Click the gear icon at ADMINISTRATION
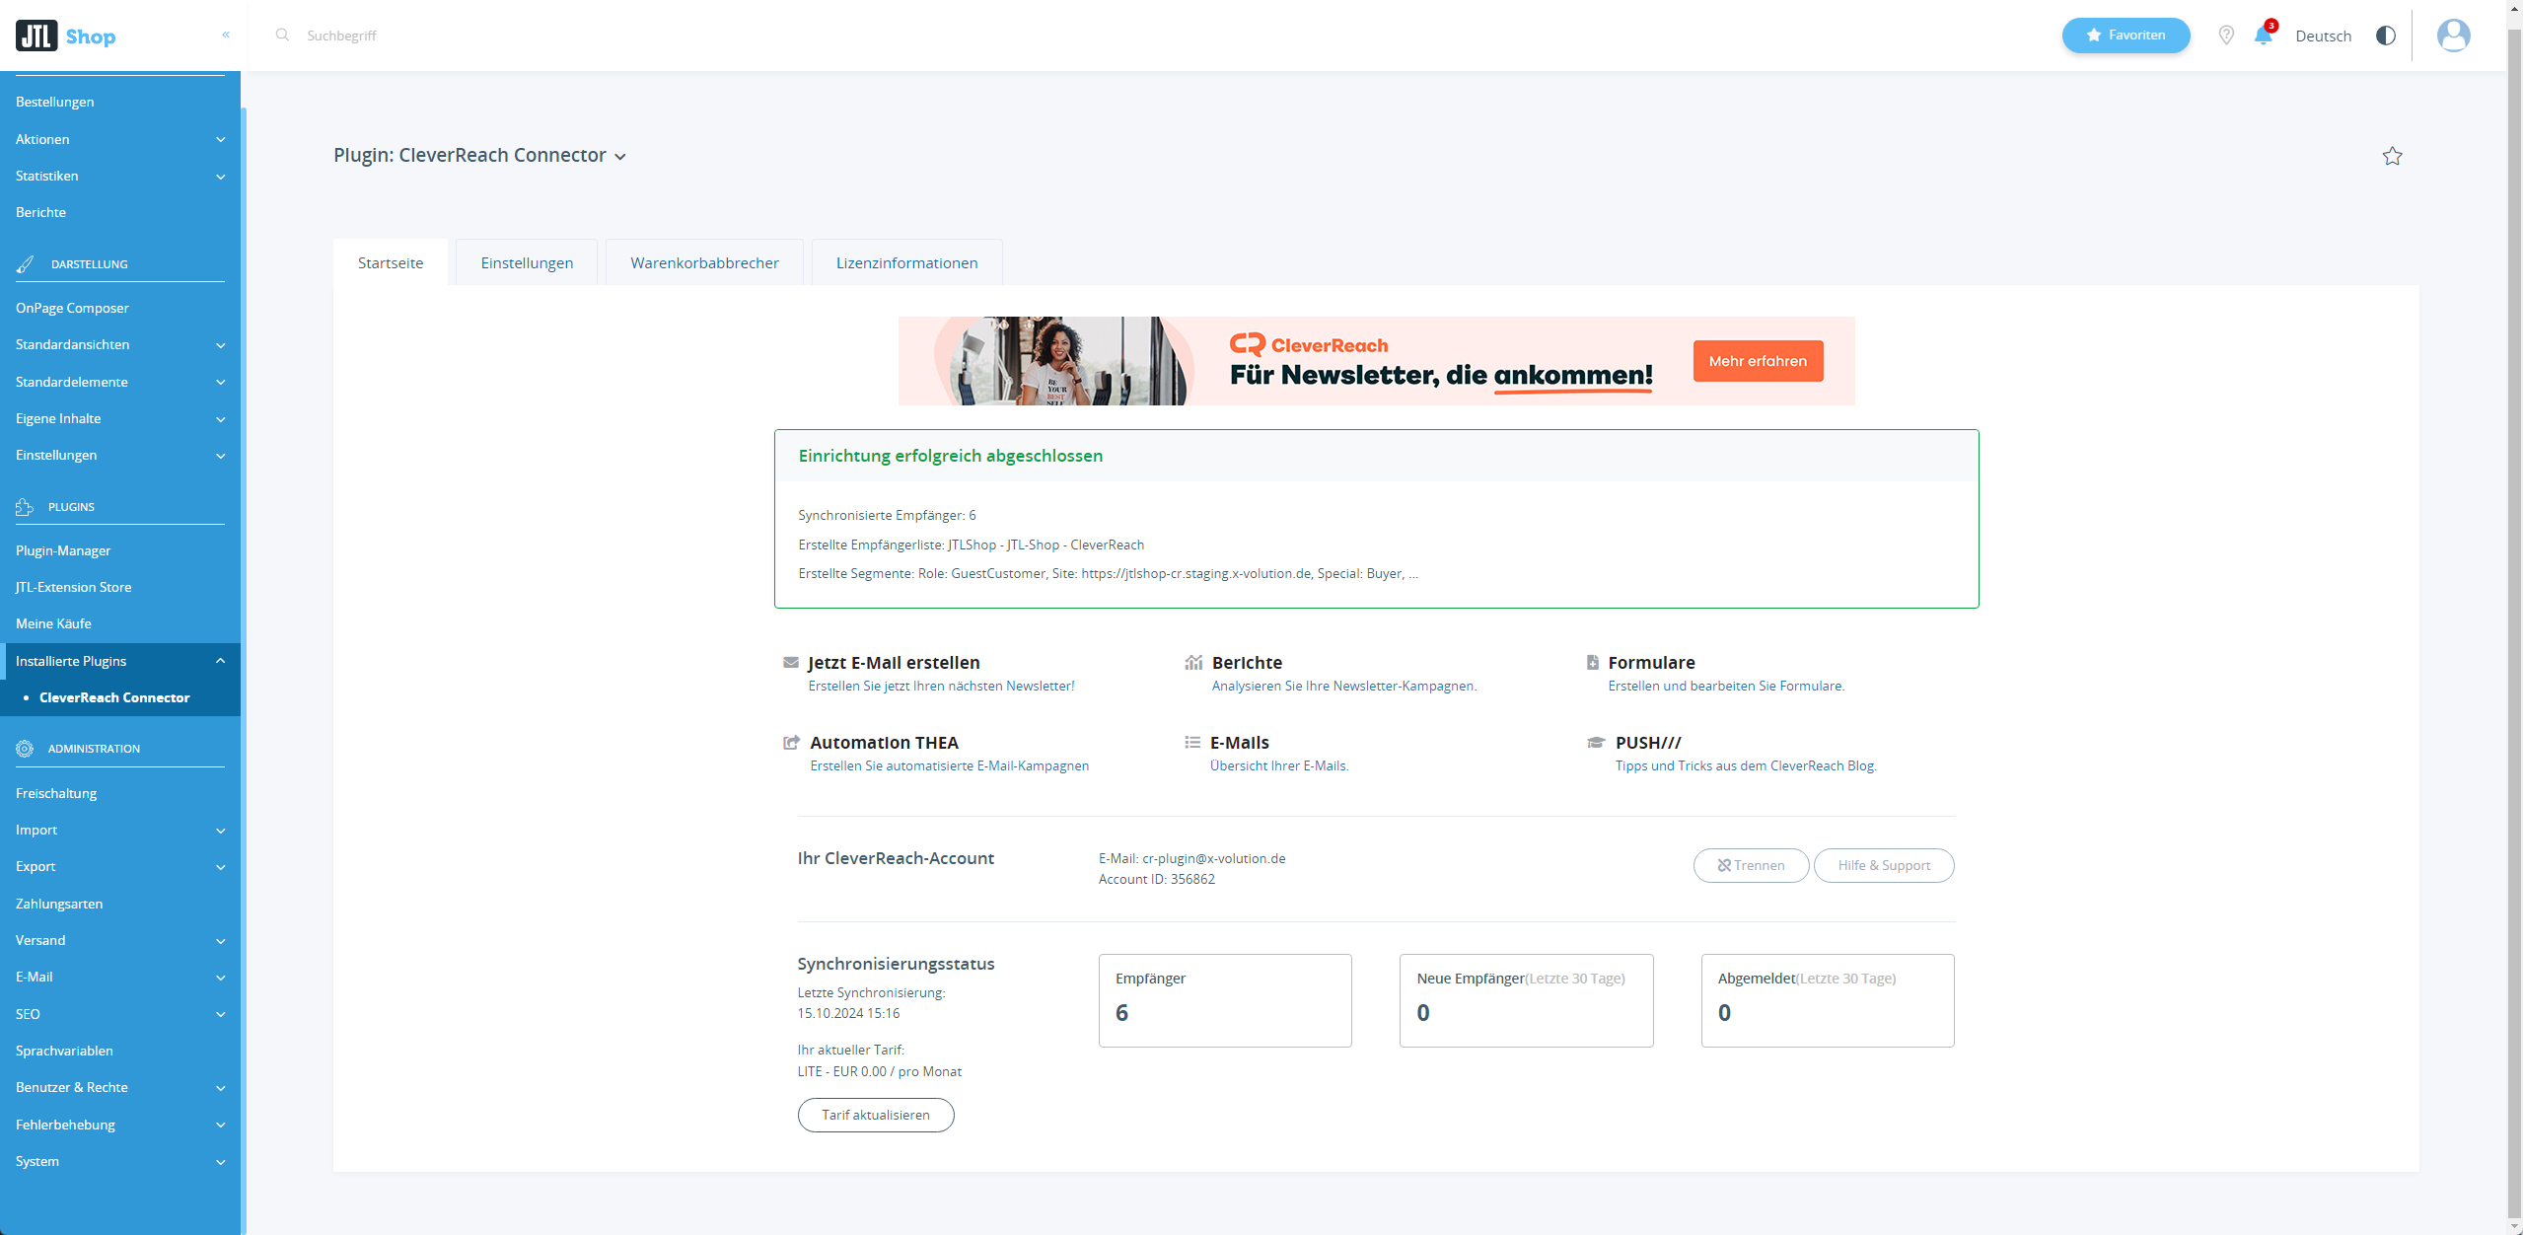 (x=25, y=749)
